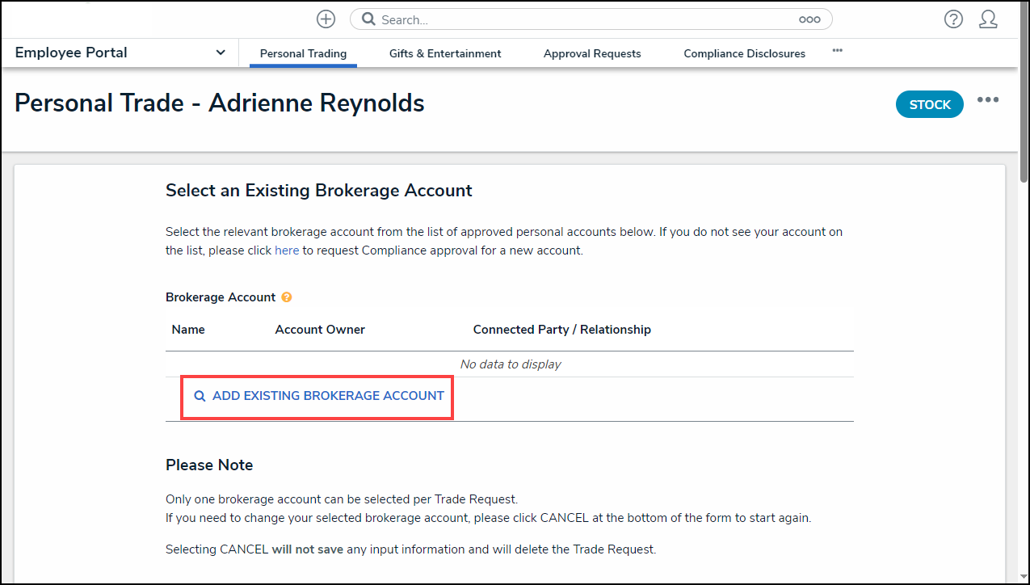Sort by the Account Owner column header
The height and width of the screenshot is (585, 1030).
point(320,330)
